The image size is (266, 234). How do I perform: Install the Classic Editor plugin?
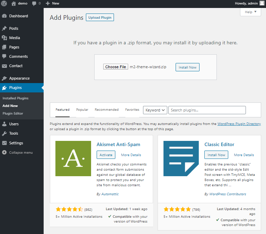click(216, 155)
